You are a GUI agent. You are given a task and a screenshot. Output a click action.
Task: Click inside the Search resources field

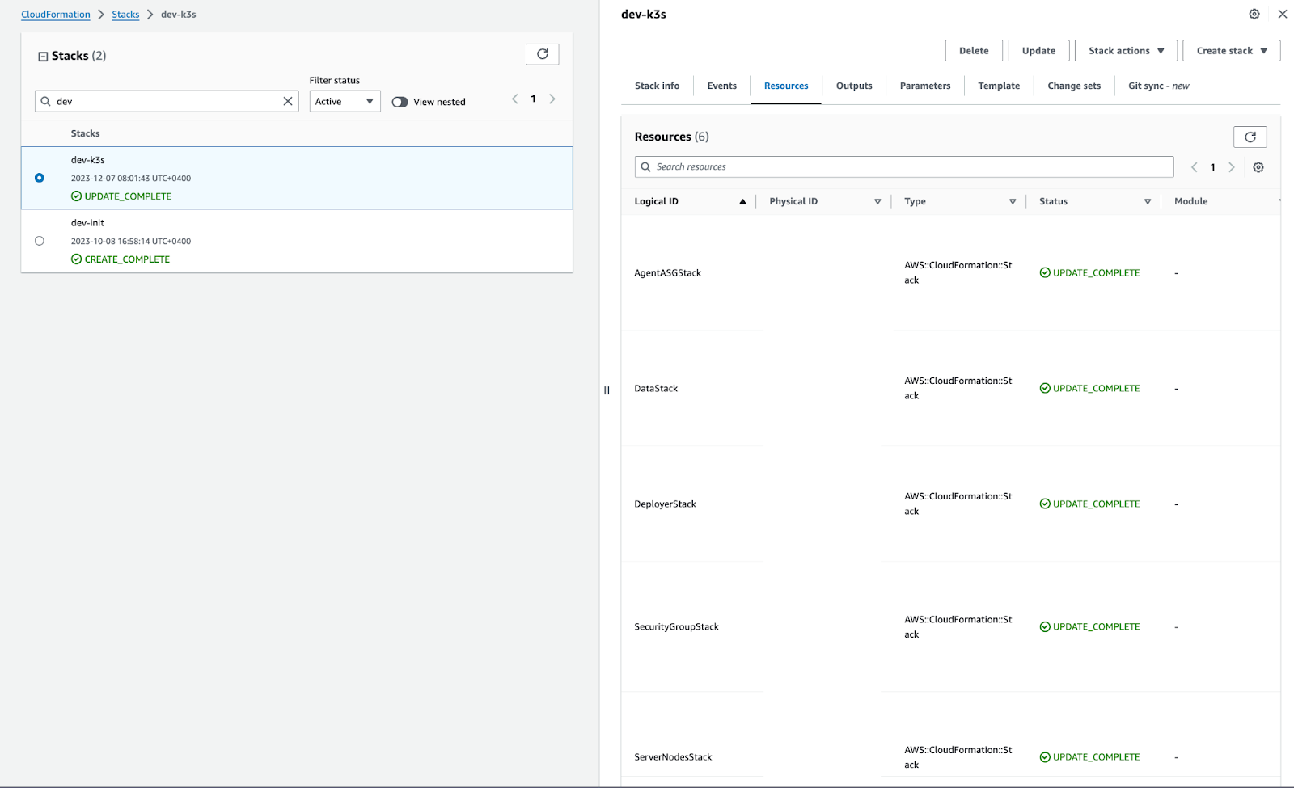[903, 166]
